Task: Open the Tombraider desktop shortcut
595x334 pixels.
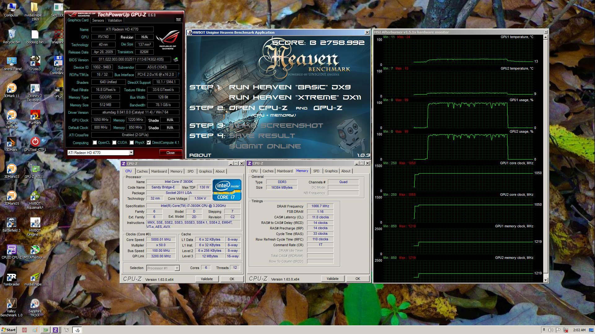Action: (11, 279)
